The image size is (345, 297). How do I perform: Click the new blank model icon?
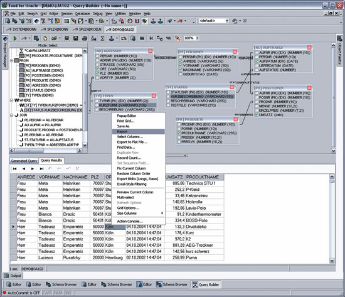click(x=45, y=38)
